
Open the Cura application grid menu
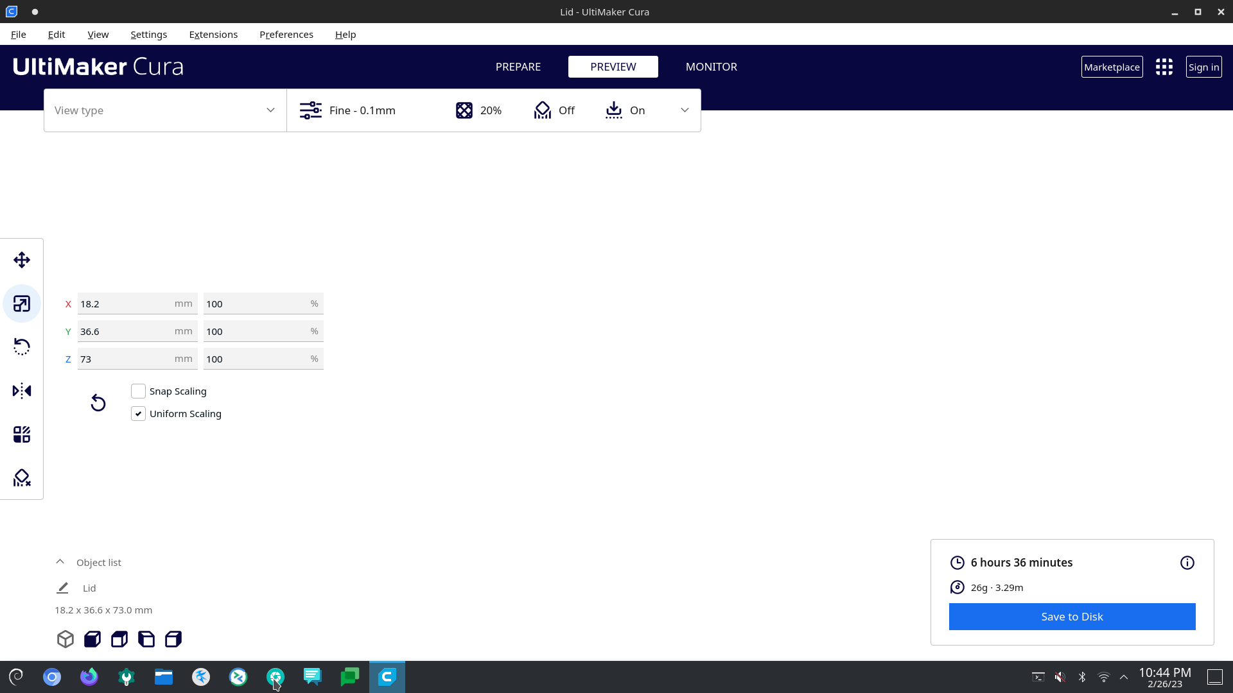[1164, 66]
